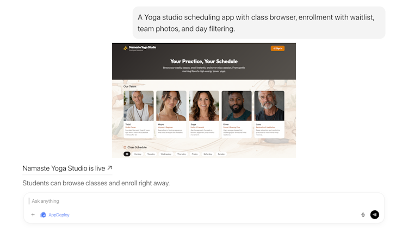Click the Namaste Yoga Studio logo icon
The width and height of the screenshot is (408, 230).
click(126, 49)
